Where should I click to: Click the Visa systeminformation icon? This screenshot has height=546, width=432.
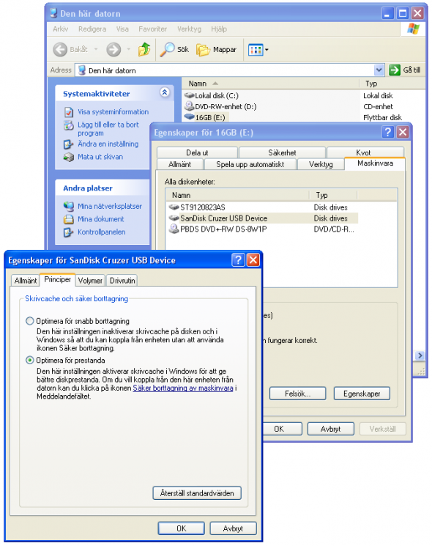(x=69, y=112)
